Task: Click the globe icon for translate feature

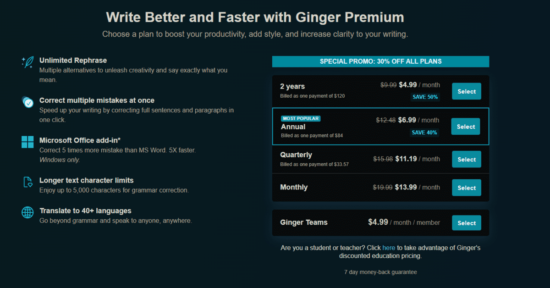Action: pyautogui.click(x=27, y=213)
